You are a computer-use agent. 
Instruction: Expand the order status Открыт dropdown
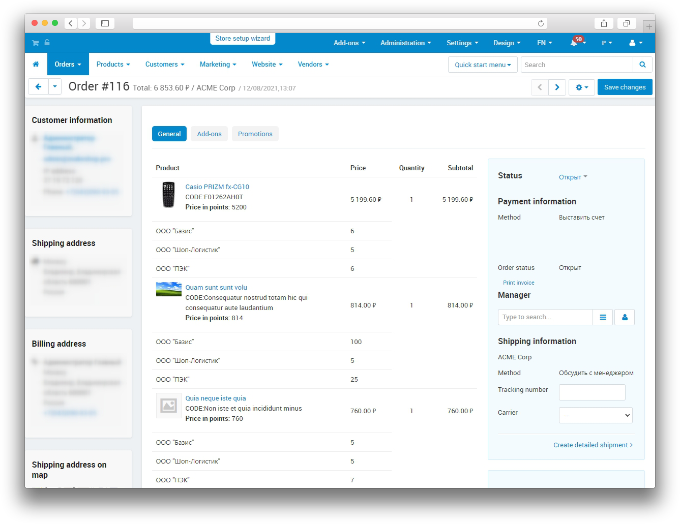573,177
